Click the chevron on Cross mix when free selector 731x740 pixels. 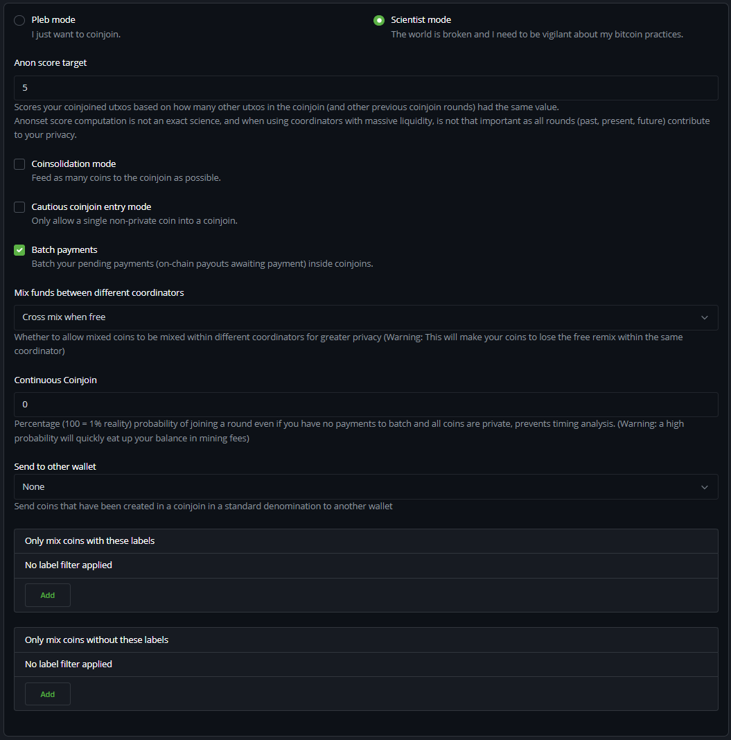(705, 317)
